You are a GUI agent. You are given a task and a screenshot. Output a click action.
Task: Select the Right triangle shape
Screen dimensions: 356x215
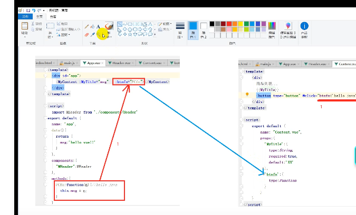(120, 29)
